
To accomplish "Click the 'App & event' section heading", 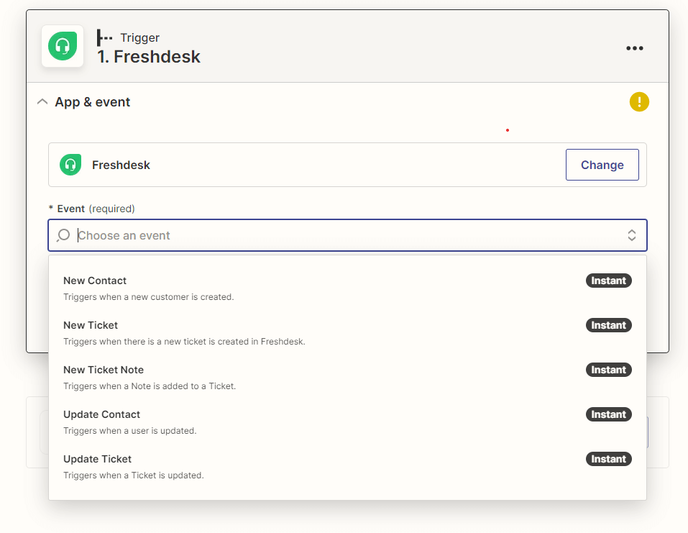I will click(93, 102).
